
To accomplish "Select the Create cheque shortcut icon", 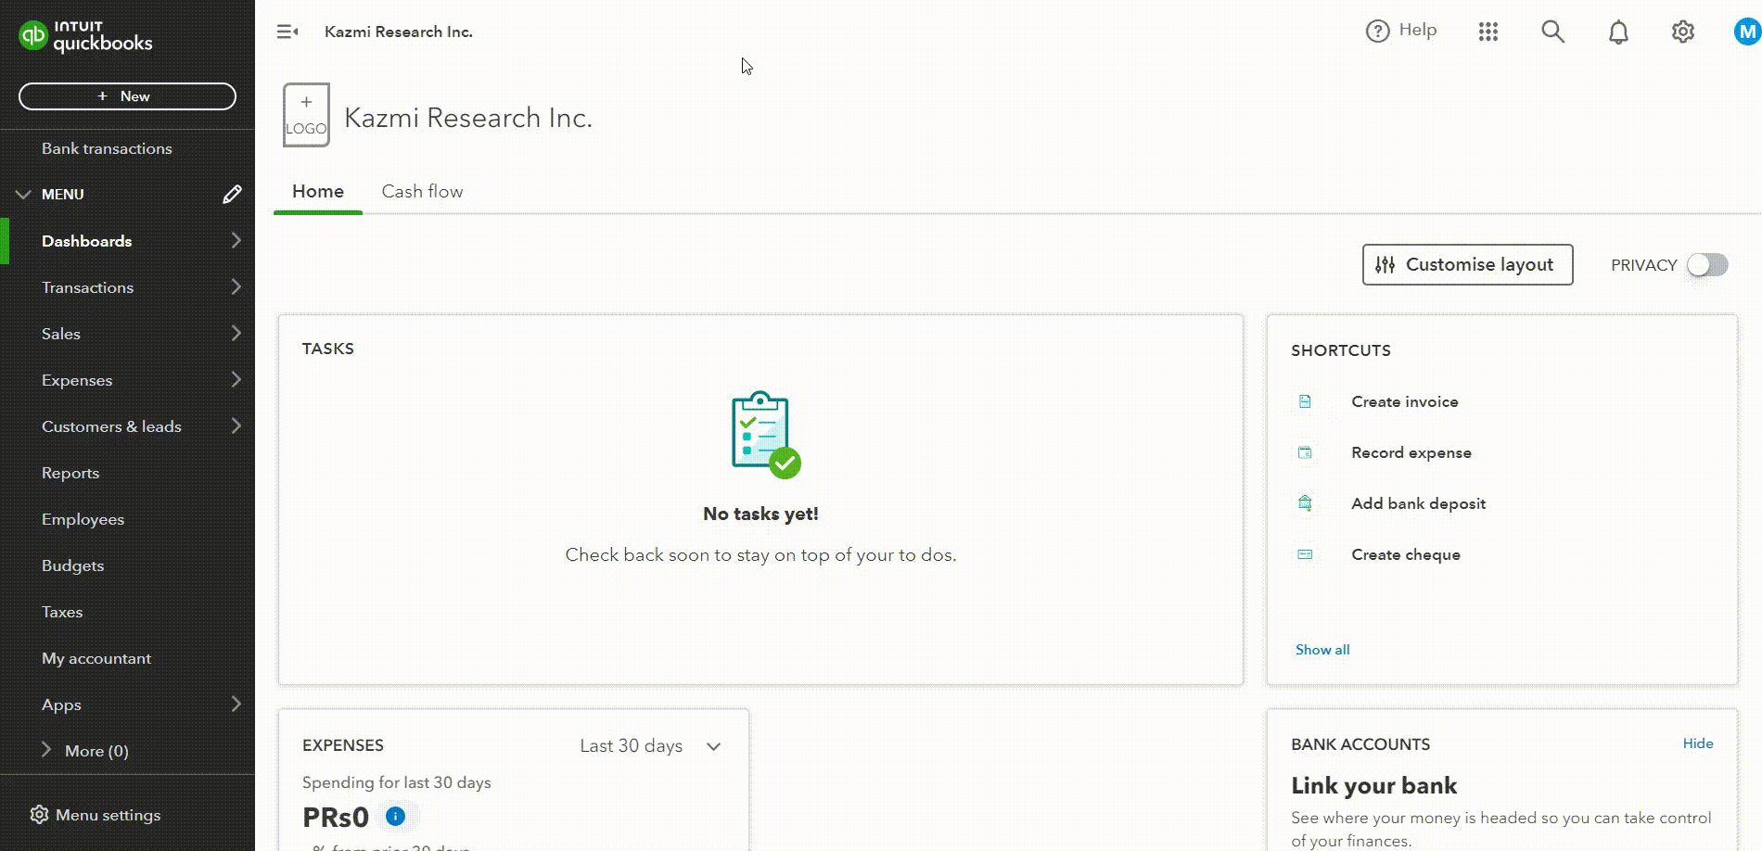I will pyautogui.click(x=1304, y=553).
